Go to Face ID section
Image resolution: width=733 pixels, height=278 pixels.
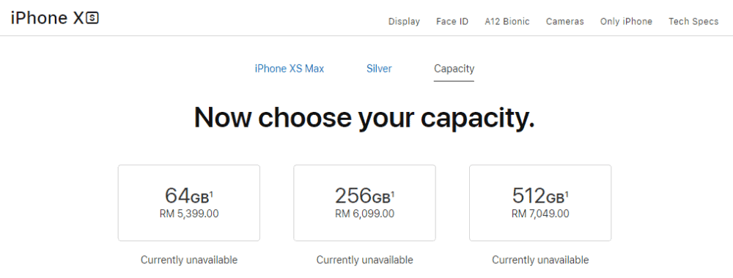tap(452, 21)
